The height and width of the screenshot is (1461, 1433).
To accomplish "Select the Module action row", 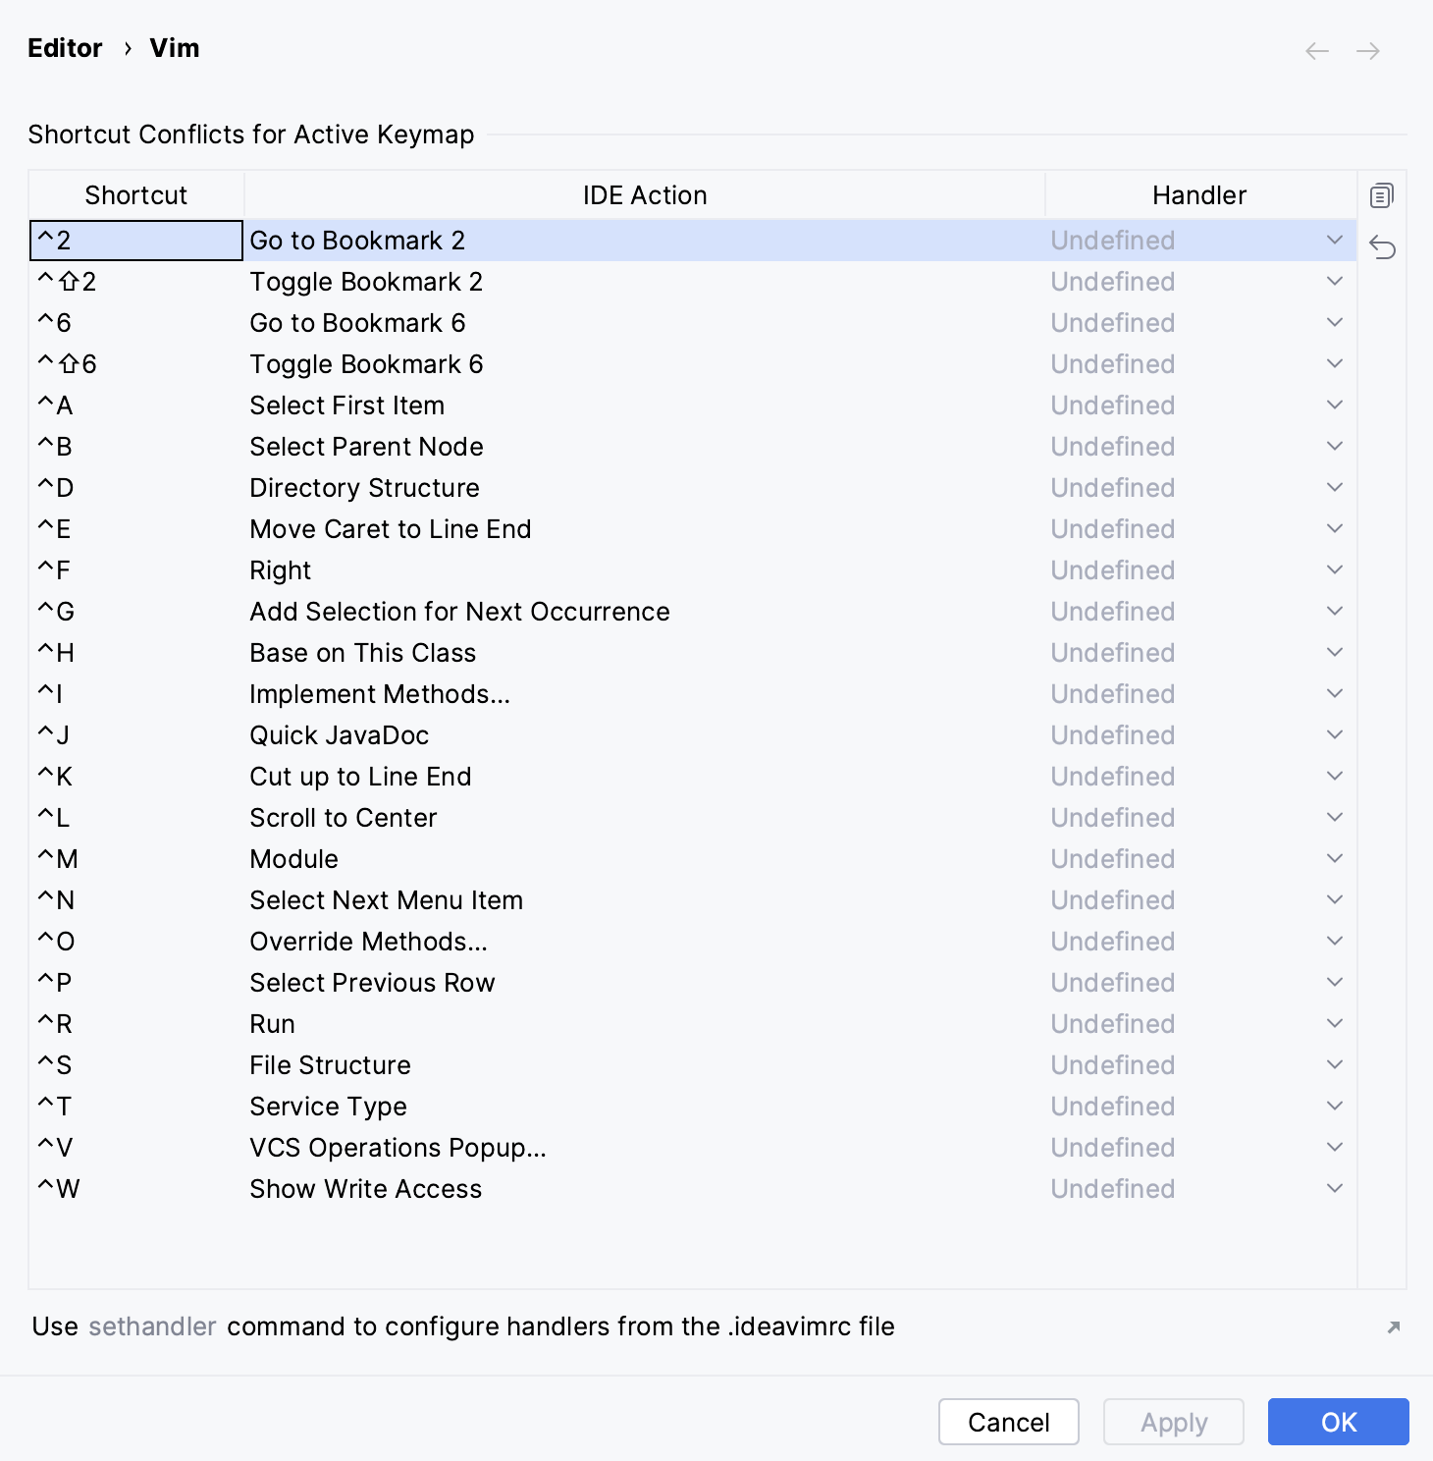I will coord(693,859).
